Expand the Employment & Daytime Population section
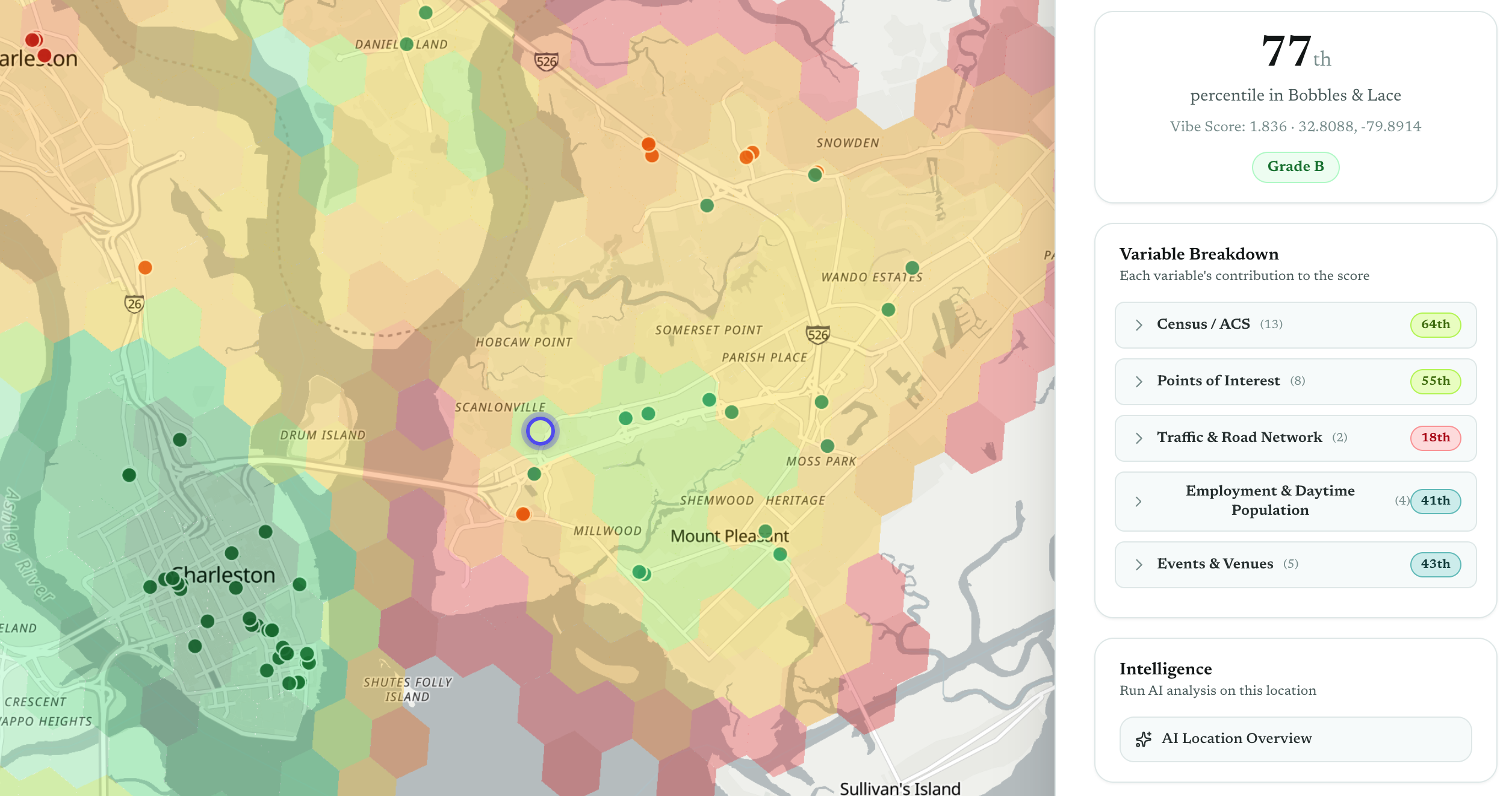The width and height of the screenshot is (1512, 796). point(1138,502)
